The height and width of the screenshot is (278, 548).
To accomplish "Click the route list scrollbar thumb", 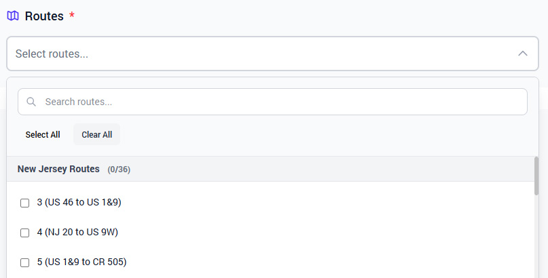I will tap(536, 175).
